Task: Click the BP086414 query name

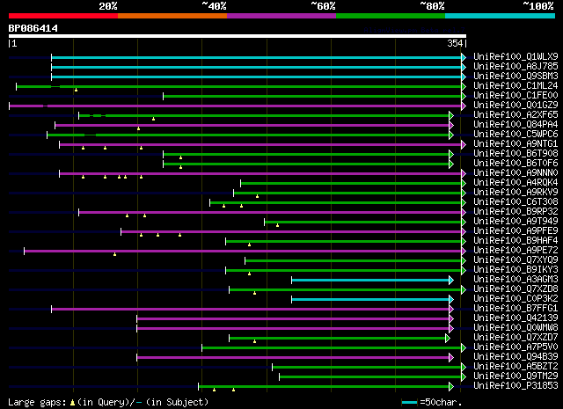Action: point(33,28)
